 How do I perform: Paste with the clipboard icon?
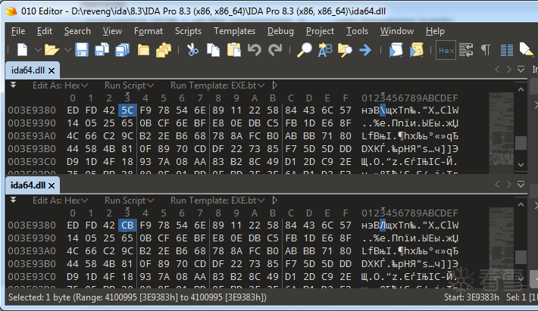(x=234, y=50)
